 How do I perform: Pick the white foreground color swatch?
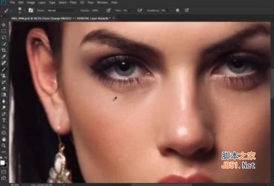pos(2,163)
